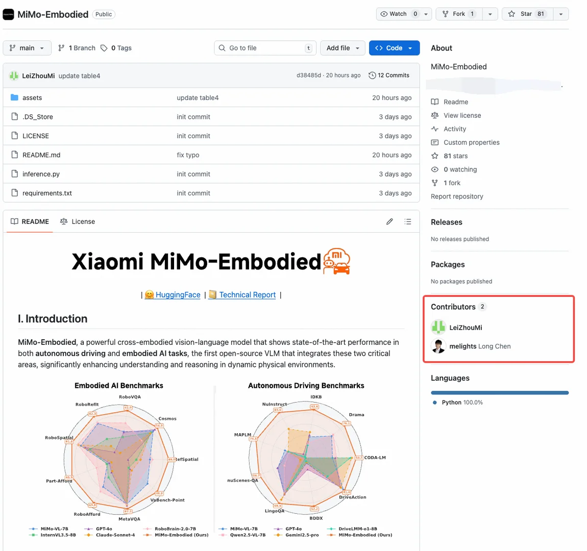The width and height of the screenshot is (587, 551).
Task: Click the tag icon next to 0 Tags
Action: click(104, 48)
